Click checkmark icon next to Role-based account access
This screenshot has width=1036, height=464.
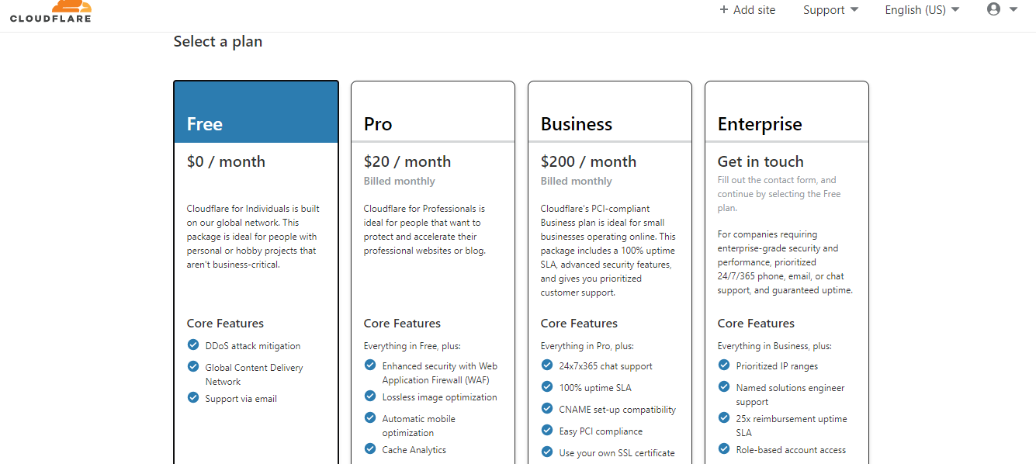[724, 449]
